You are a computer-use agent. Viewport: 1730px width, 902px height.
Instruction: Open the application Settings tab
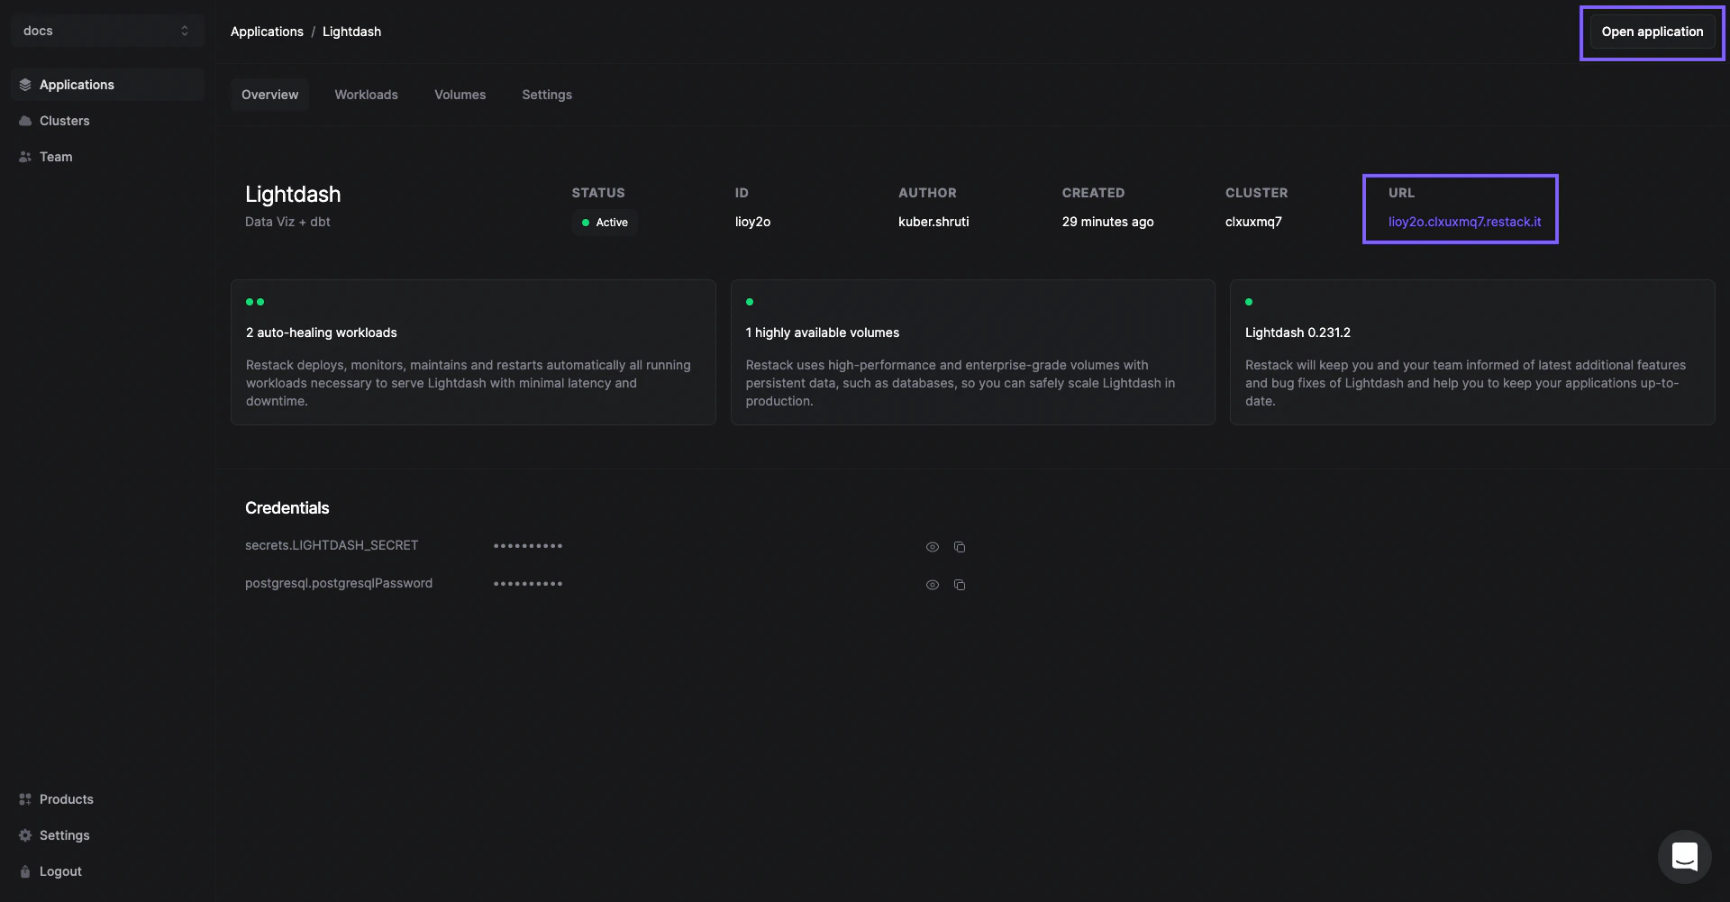pyautogui.click(x=547, y=95)
